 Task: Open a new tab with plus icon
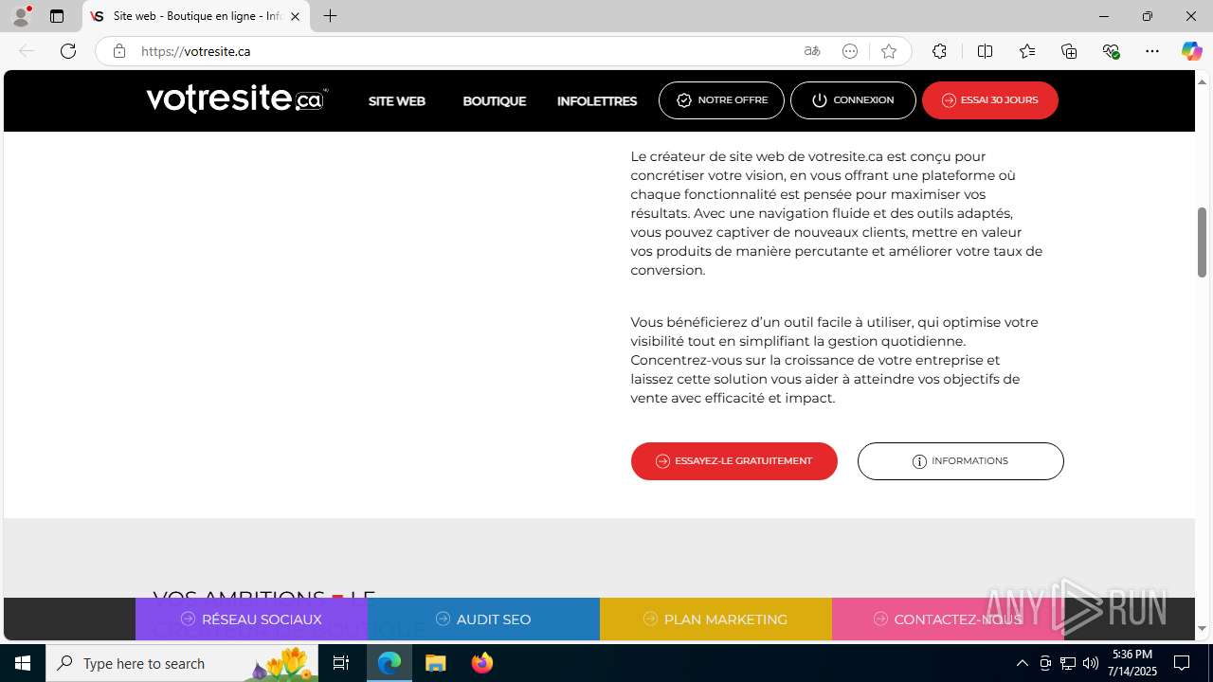[x=330, y=16]
